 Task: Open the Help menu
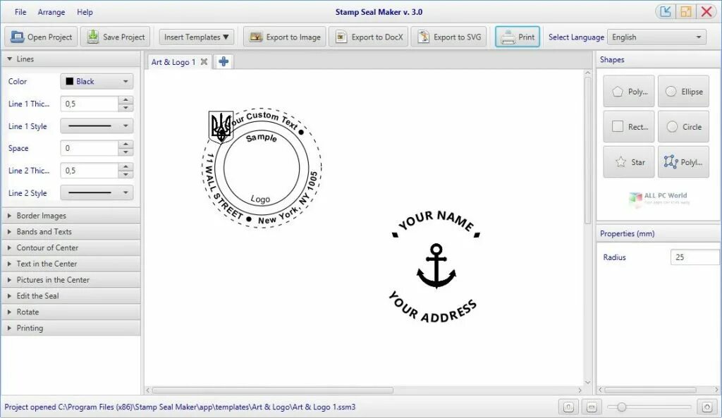point(85,12)
